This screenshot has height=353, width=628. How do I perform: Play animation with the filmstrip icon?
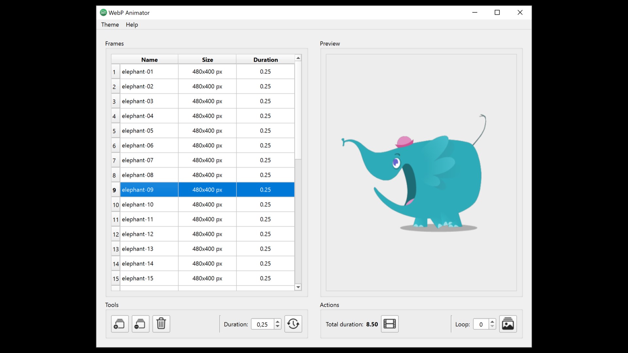390,324
